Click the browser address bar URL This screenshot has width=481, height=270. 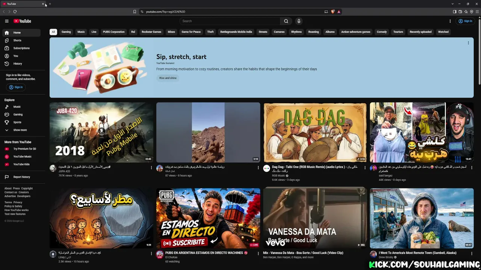point(165,12)
